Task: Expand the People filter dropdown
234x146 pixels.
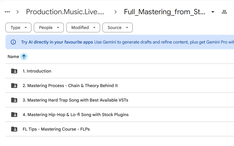Action: tap(49, 28)
